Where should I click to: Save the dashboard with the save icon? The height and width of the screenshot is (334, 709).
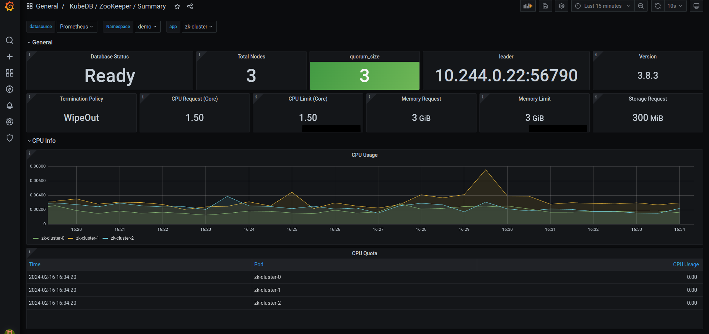(545, 6)
